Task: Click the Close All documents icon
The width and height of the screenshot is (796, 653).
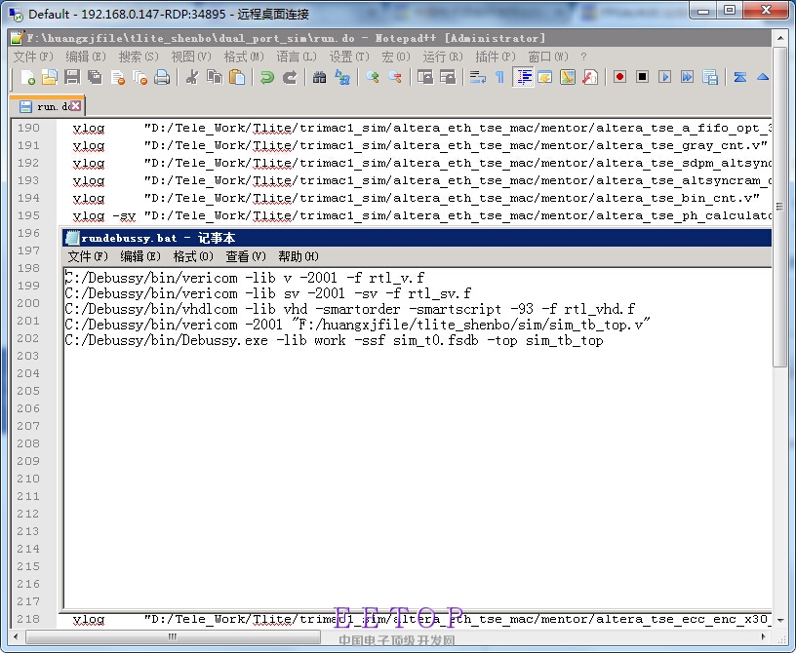Action: 139,77
